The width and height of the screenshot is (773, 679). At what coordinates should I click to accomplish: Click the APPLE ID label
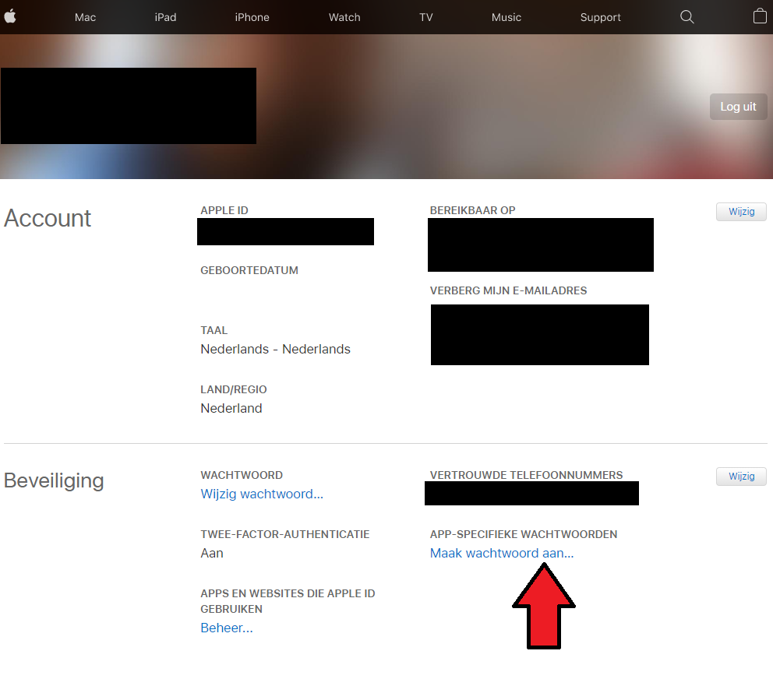224,210
